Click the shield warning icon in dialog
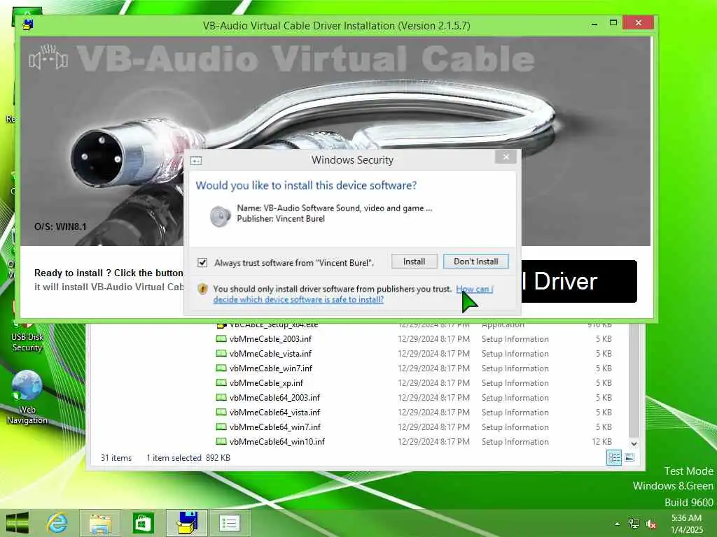This screenshot has height=537, width=717. tap(202, 289)
